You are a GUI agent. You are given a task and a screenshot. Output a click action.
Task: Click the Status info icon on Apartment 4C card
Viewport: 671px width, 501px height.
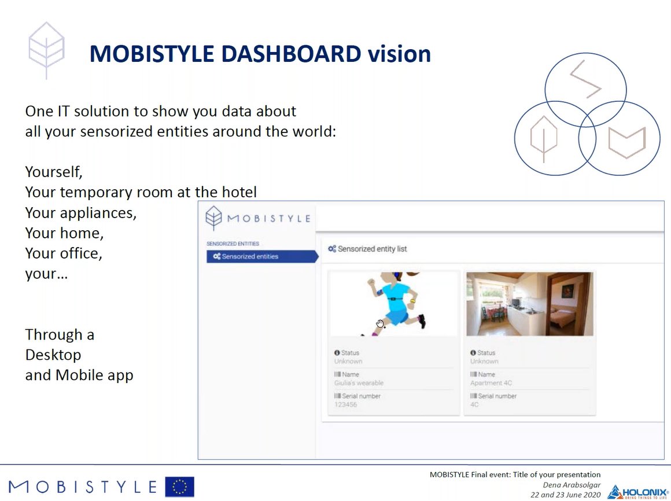[x=473, y=353]
